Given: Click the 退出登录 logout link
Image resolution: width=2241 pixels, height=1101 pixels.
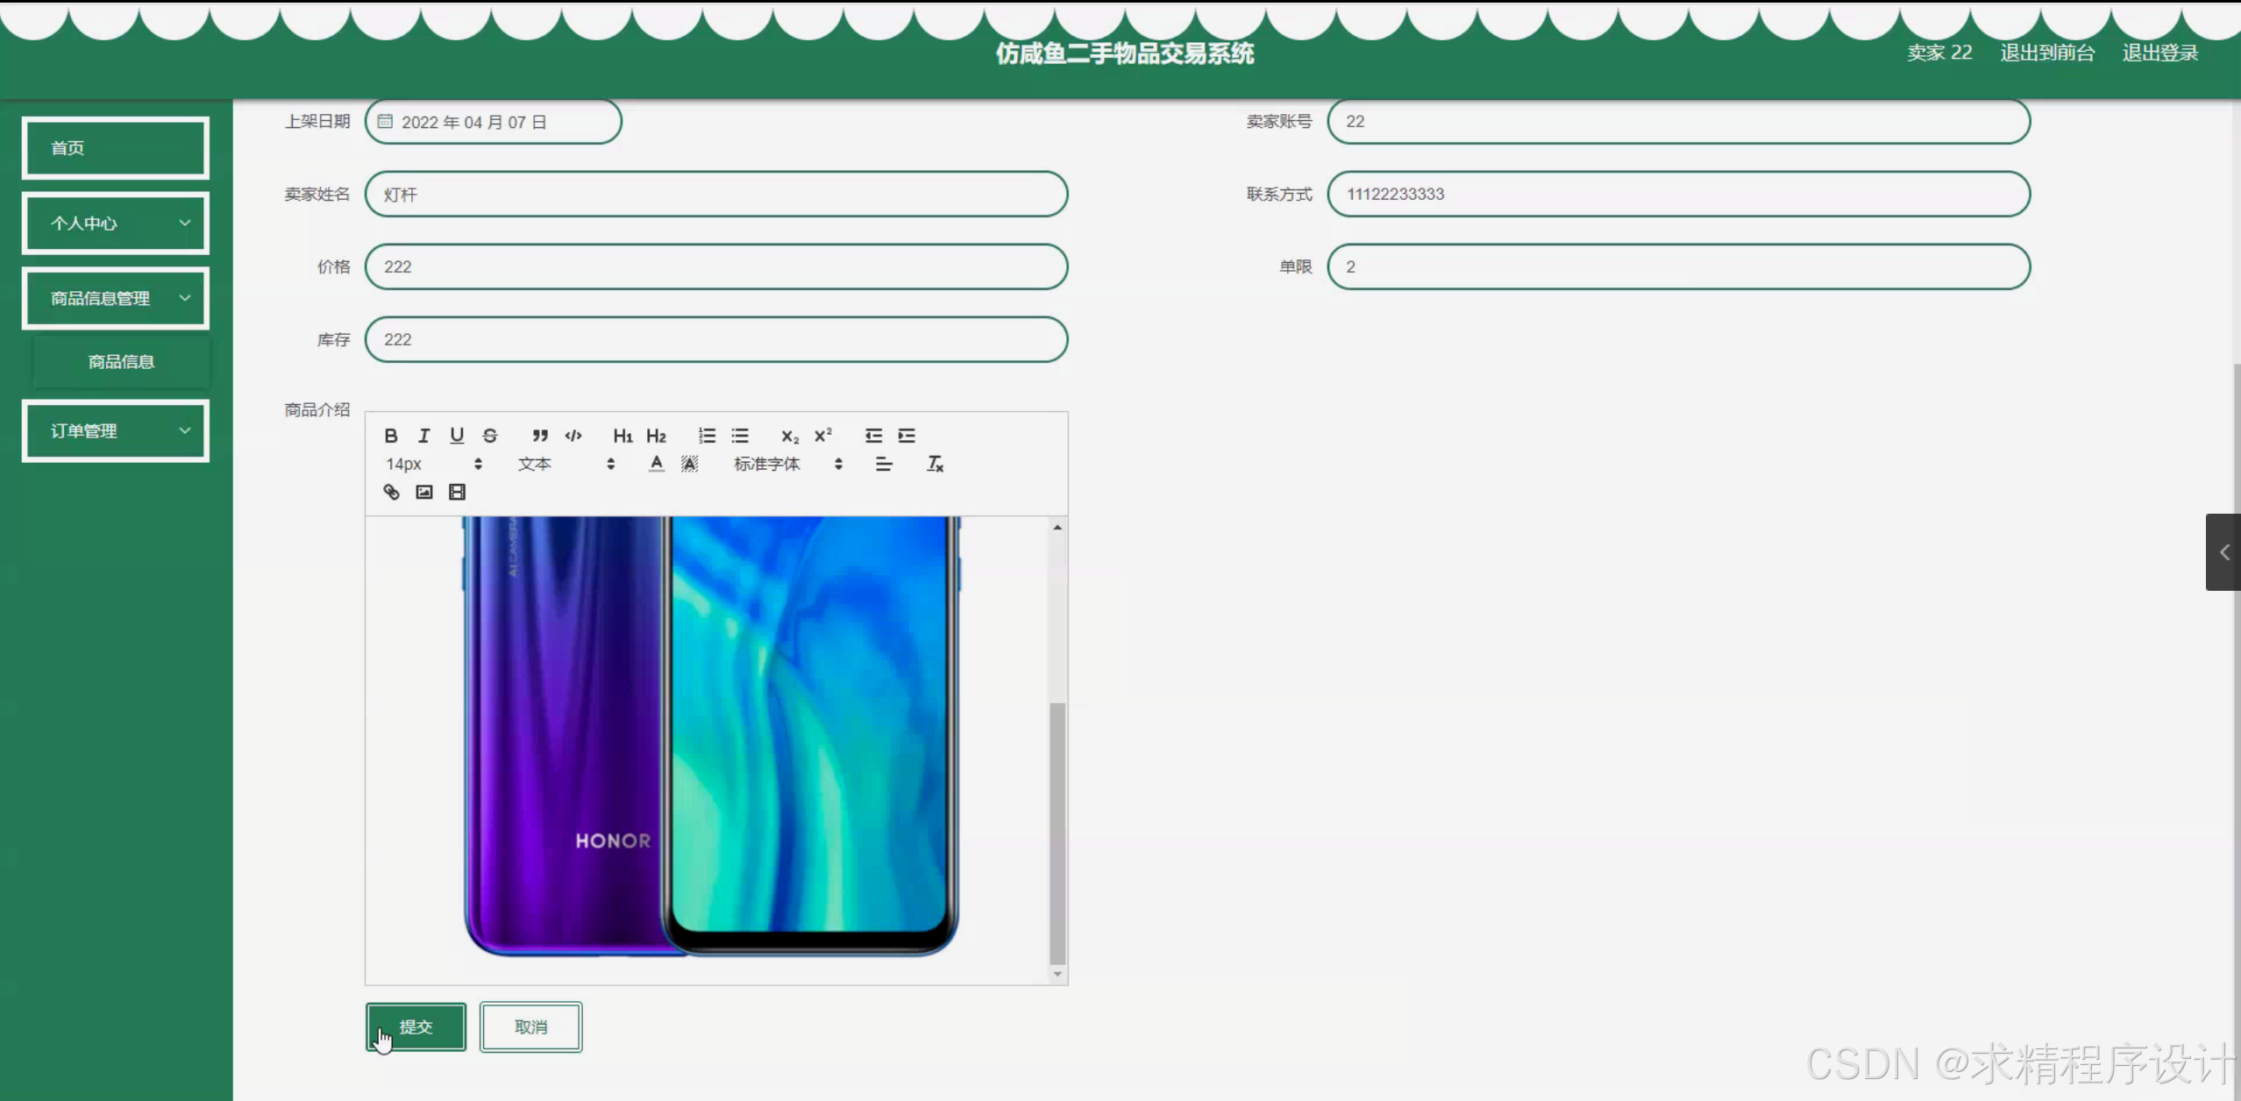Looking at the screenshot, I should [2159, 53].
